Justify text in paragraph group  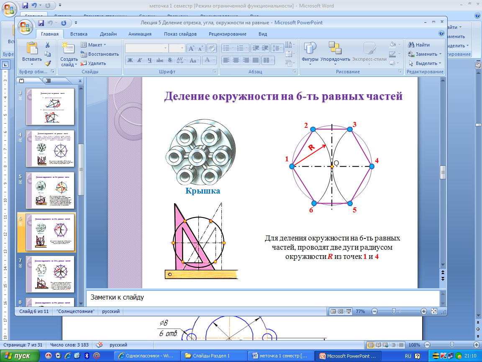pyautogui.click(x=256, y=60)
